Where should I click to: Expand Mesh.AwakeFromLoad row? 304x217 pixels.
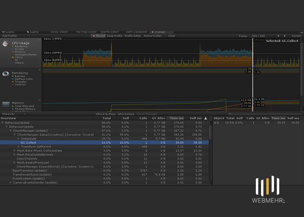click(x=14, y=163)
